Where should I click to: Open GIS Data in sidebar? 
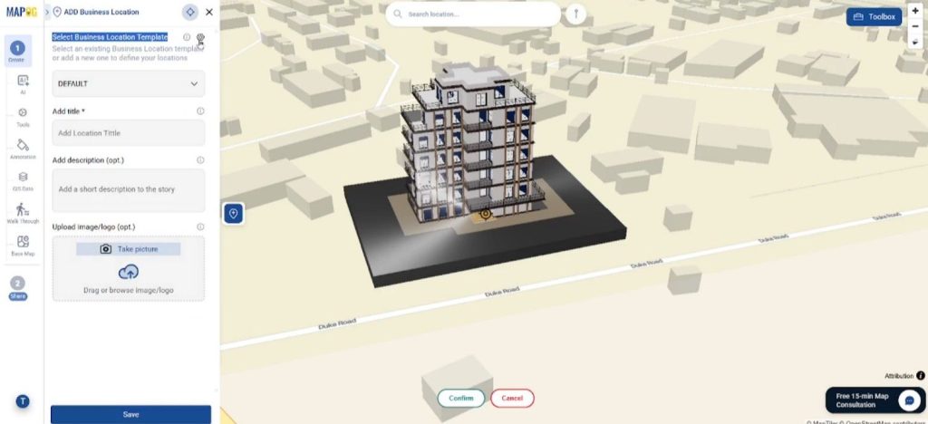click(x=23, y=181)
